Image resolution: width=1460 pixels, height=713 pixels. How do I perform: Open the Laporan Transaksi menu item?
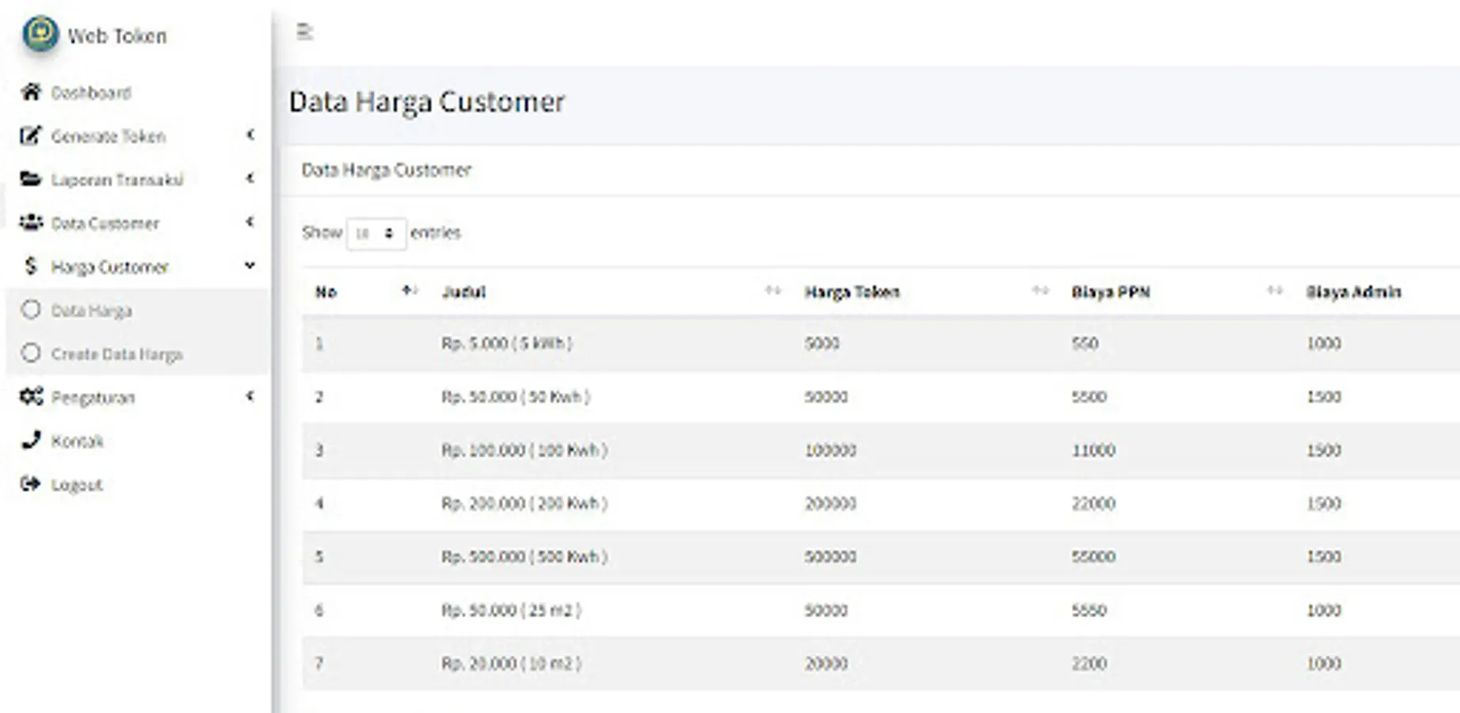click(116, 180)
